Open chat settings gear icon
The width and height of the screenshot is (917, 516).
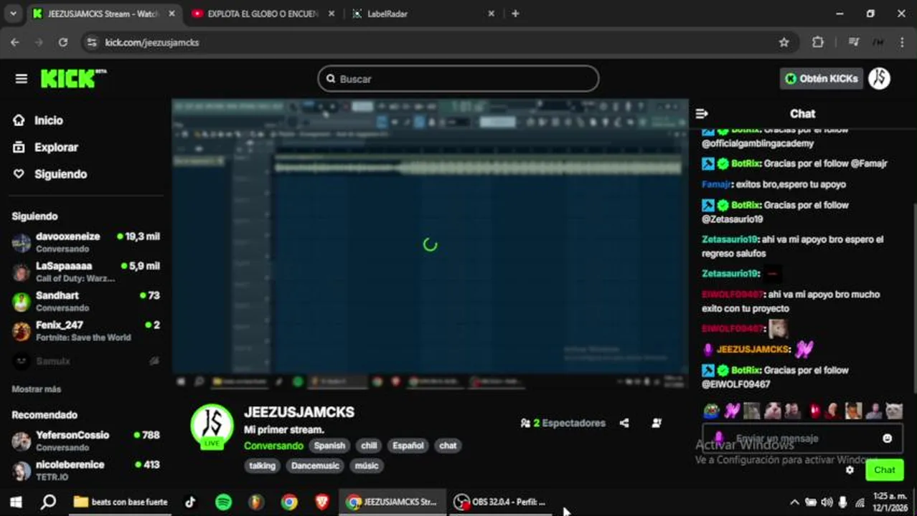pos(850,470)
